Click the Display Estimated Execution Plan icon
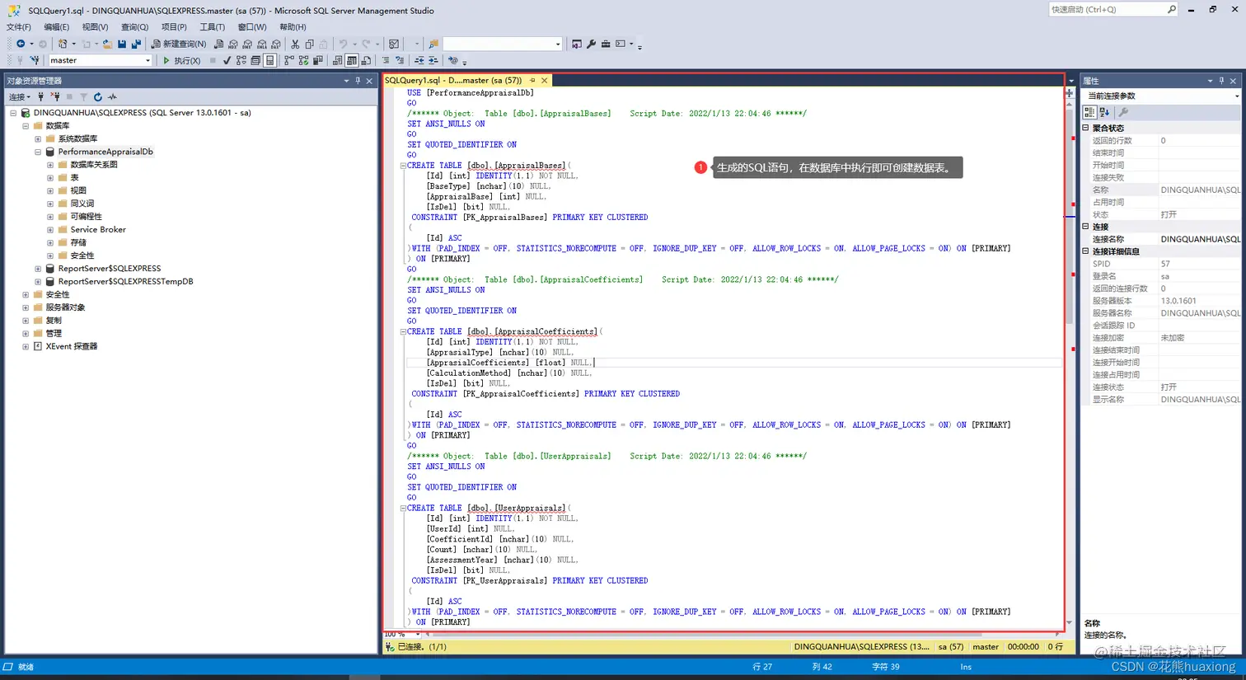This screenshot has height=680, width=1246. click(x=241, y=60)
